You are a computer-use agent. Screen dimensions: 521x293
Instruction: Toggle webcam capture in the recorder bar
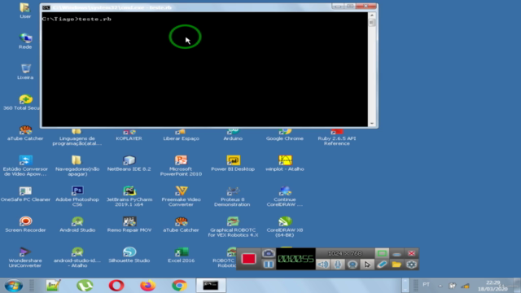[352, 265]
